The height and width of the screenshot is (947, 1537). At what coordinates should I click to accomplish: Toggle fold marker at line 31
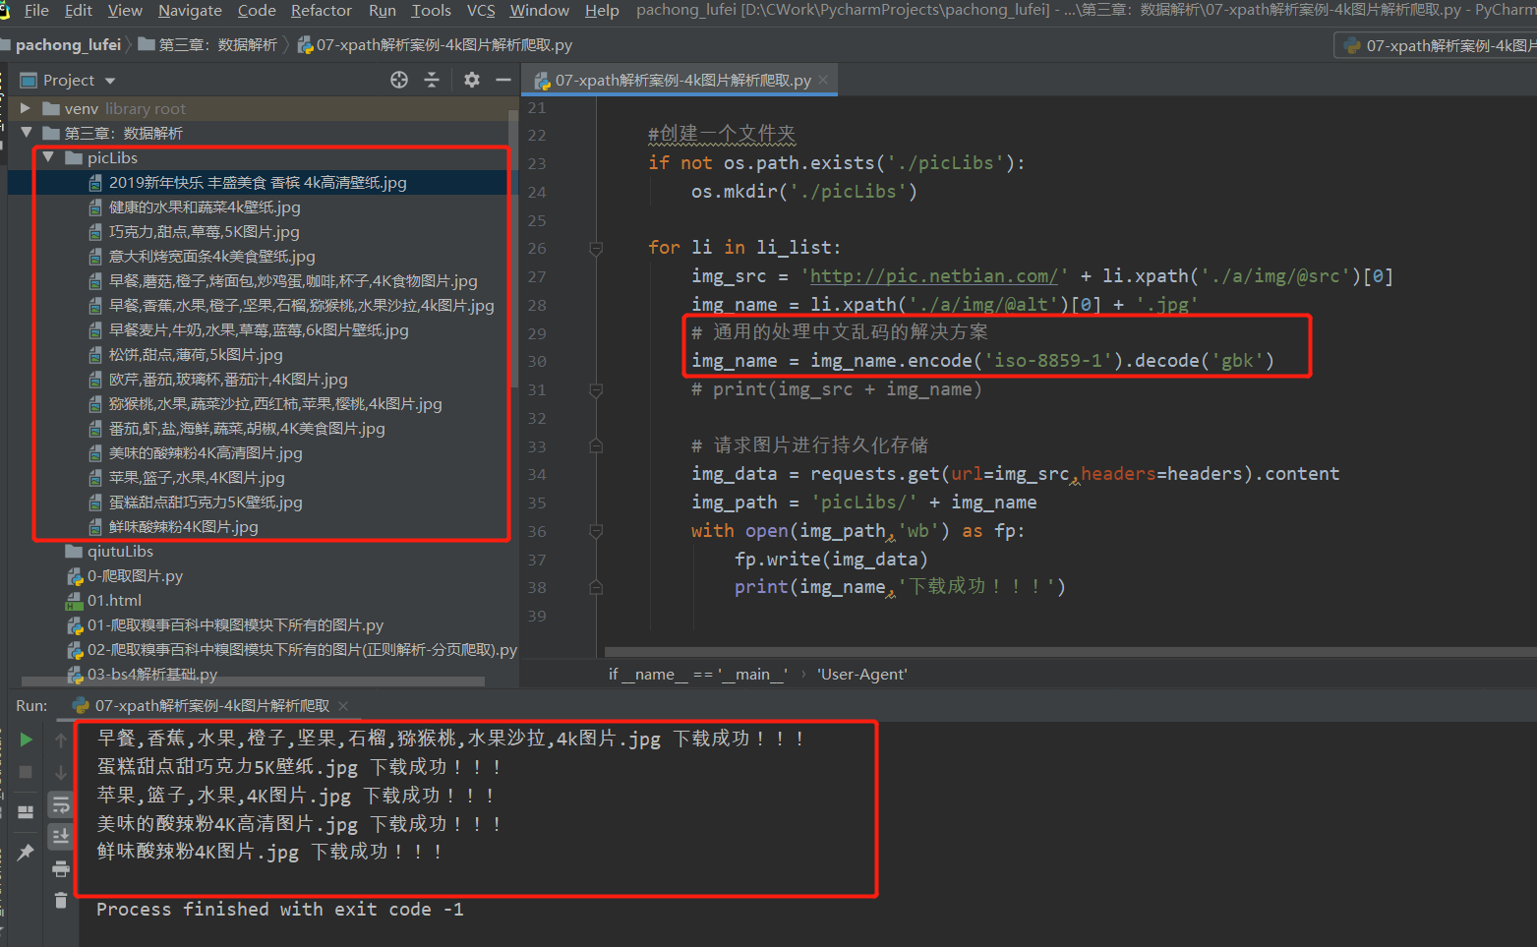coord(596,390)
